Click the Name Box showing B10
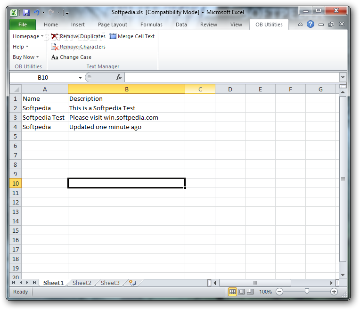The image size is (360, 310). click(x=43, y=77)
